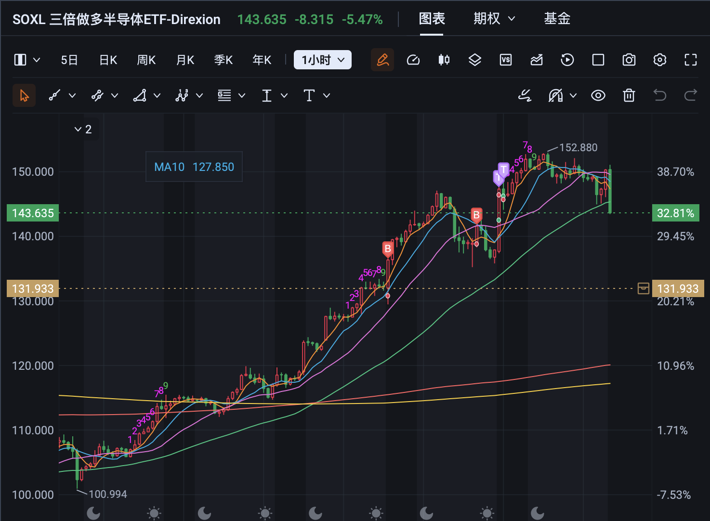Select the 周K timeframe

click(x=146, y=60)
